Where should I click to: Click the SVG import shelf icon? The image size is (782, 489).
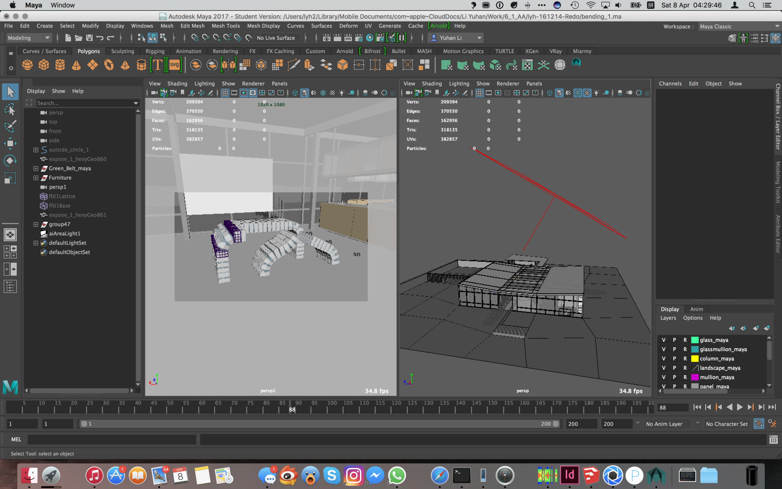pyautogui.click(x=175, y=65)
